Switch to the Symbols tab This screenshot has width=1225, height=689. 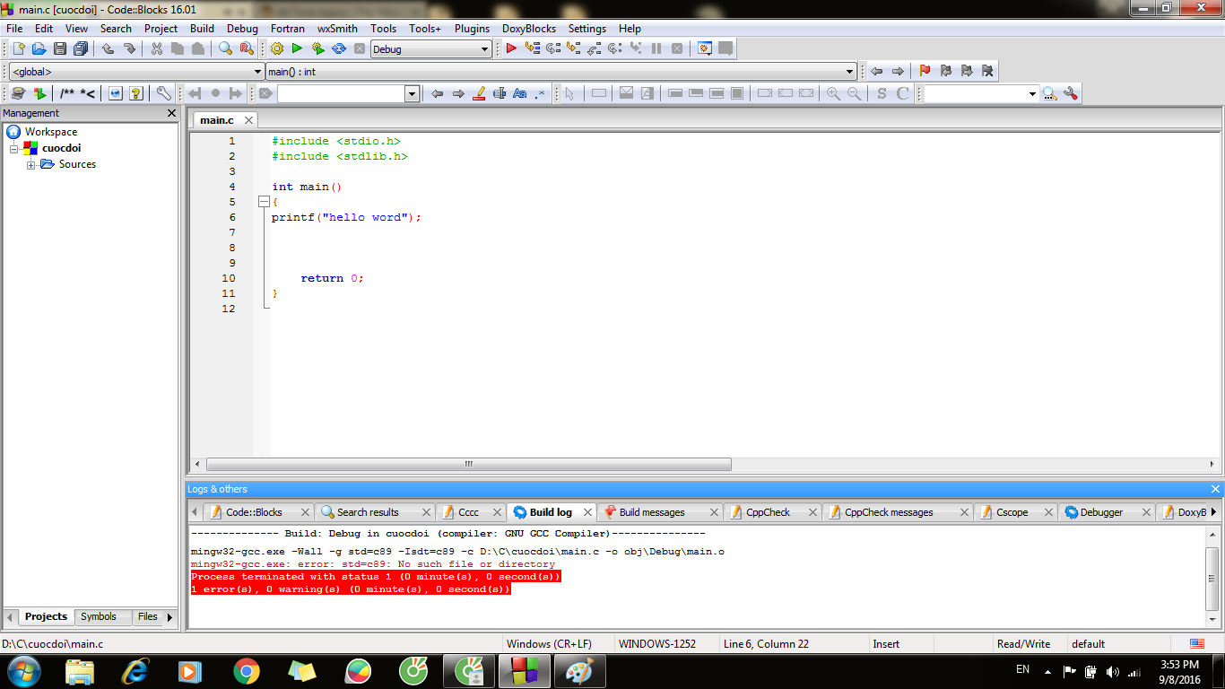(98, 616)
